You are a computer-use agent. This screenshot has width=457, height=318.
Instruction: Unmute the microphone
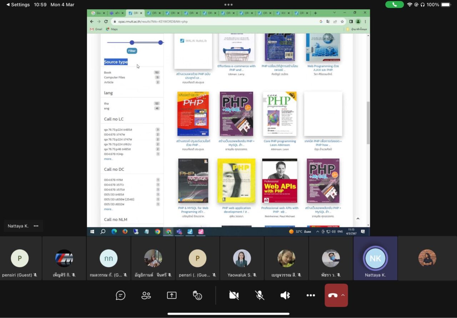click(260, 295)
